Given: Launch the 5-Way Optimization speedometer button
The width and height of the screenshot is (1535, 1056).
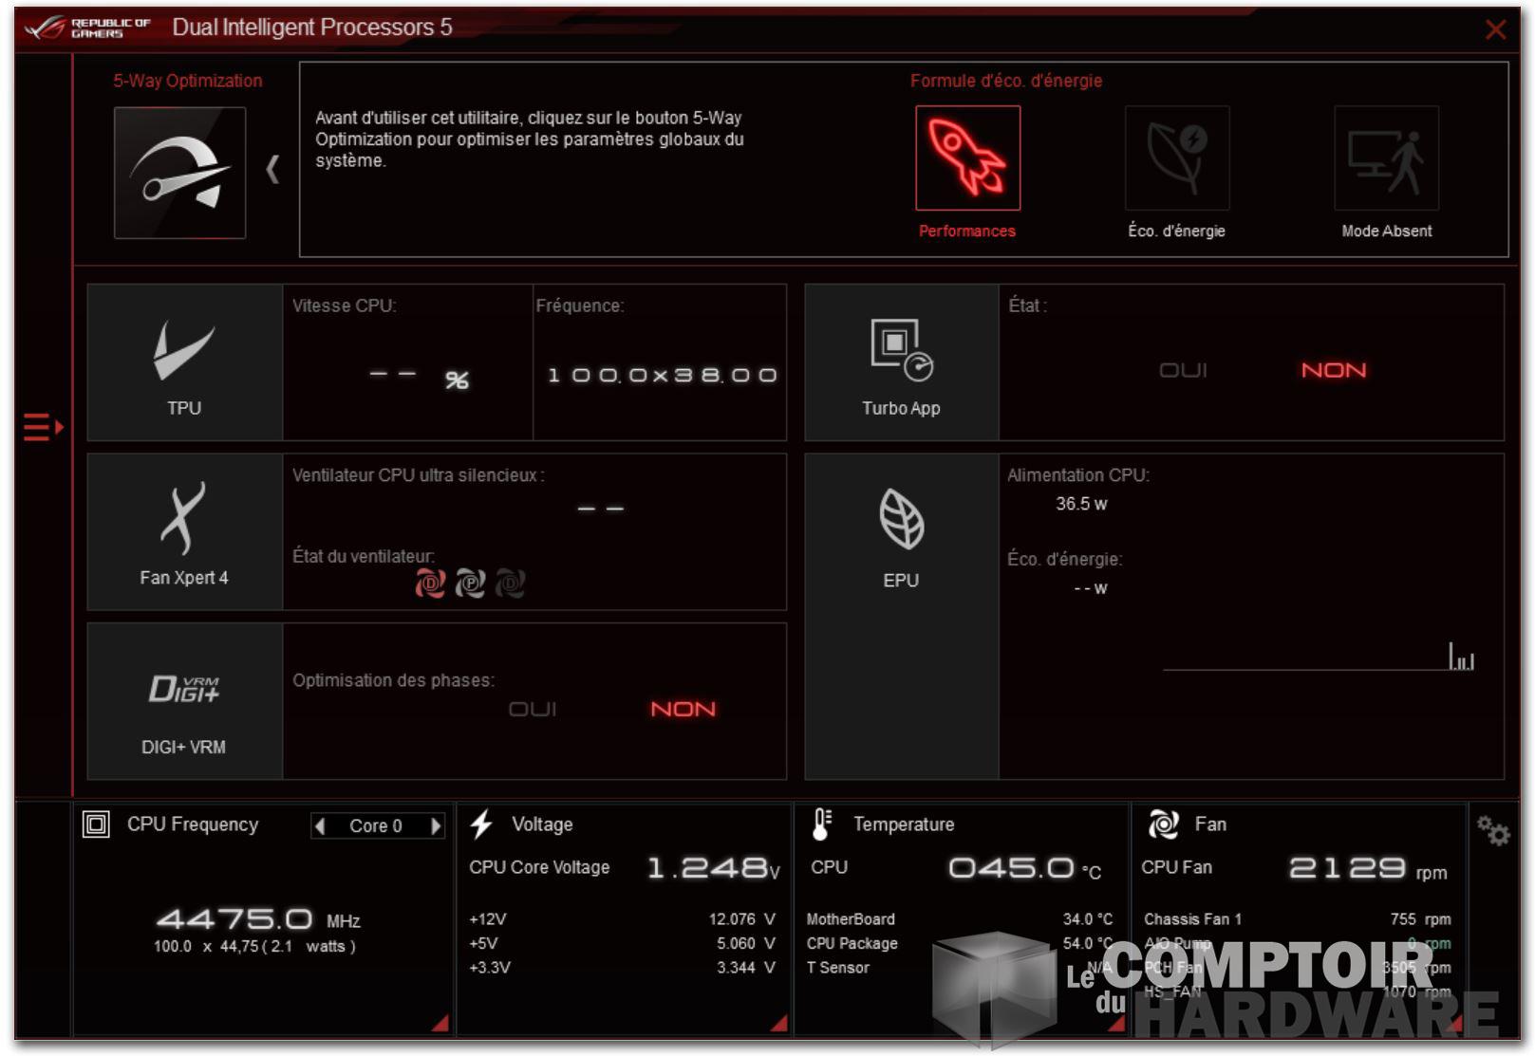Looking at the screenshot, I should [x=179, y=172].
